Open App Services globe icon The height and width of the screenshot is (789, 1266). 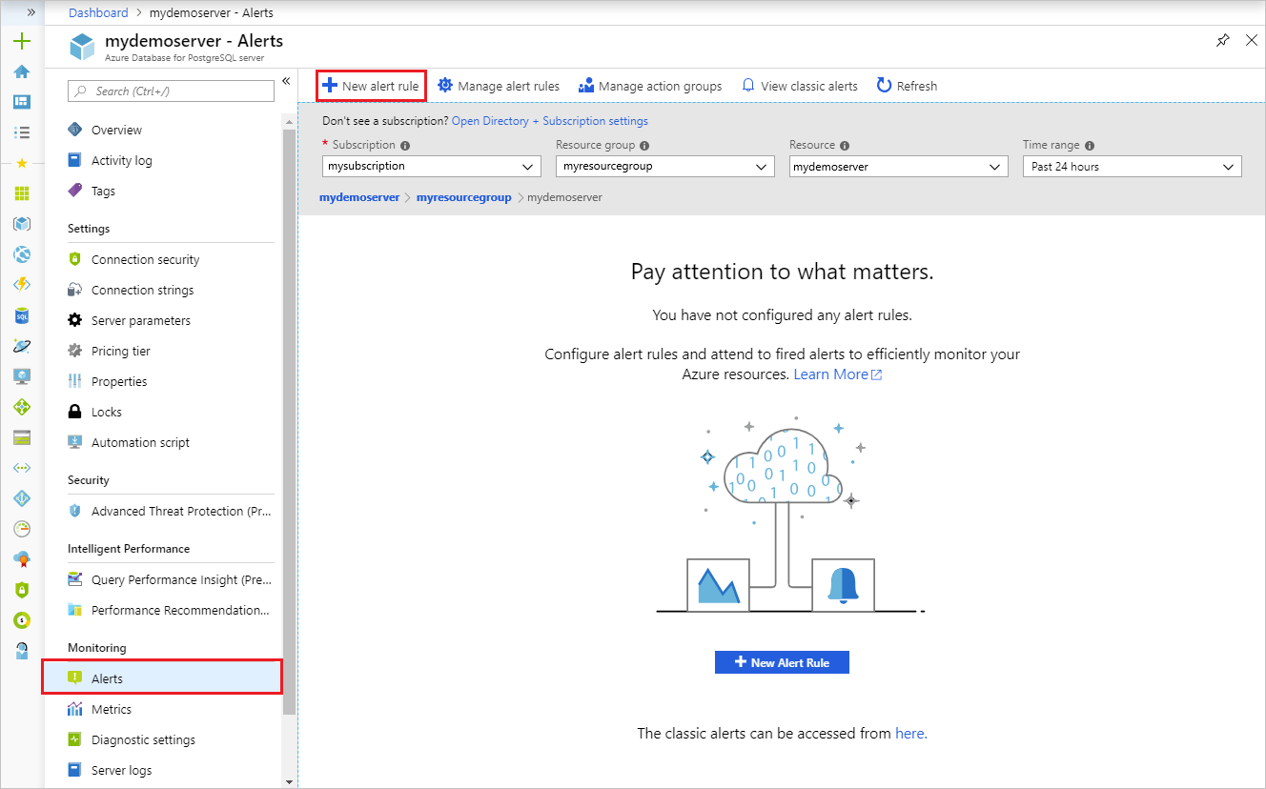[x=22, y=254]
